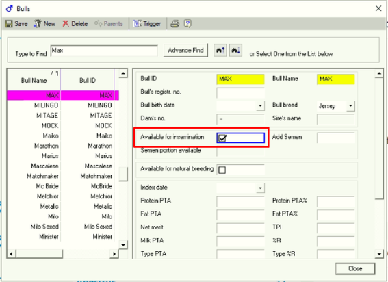Click the printer icon in toolbar
This screenshot has width=388, height=282.
(175, 24)
